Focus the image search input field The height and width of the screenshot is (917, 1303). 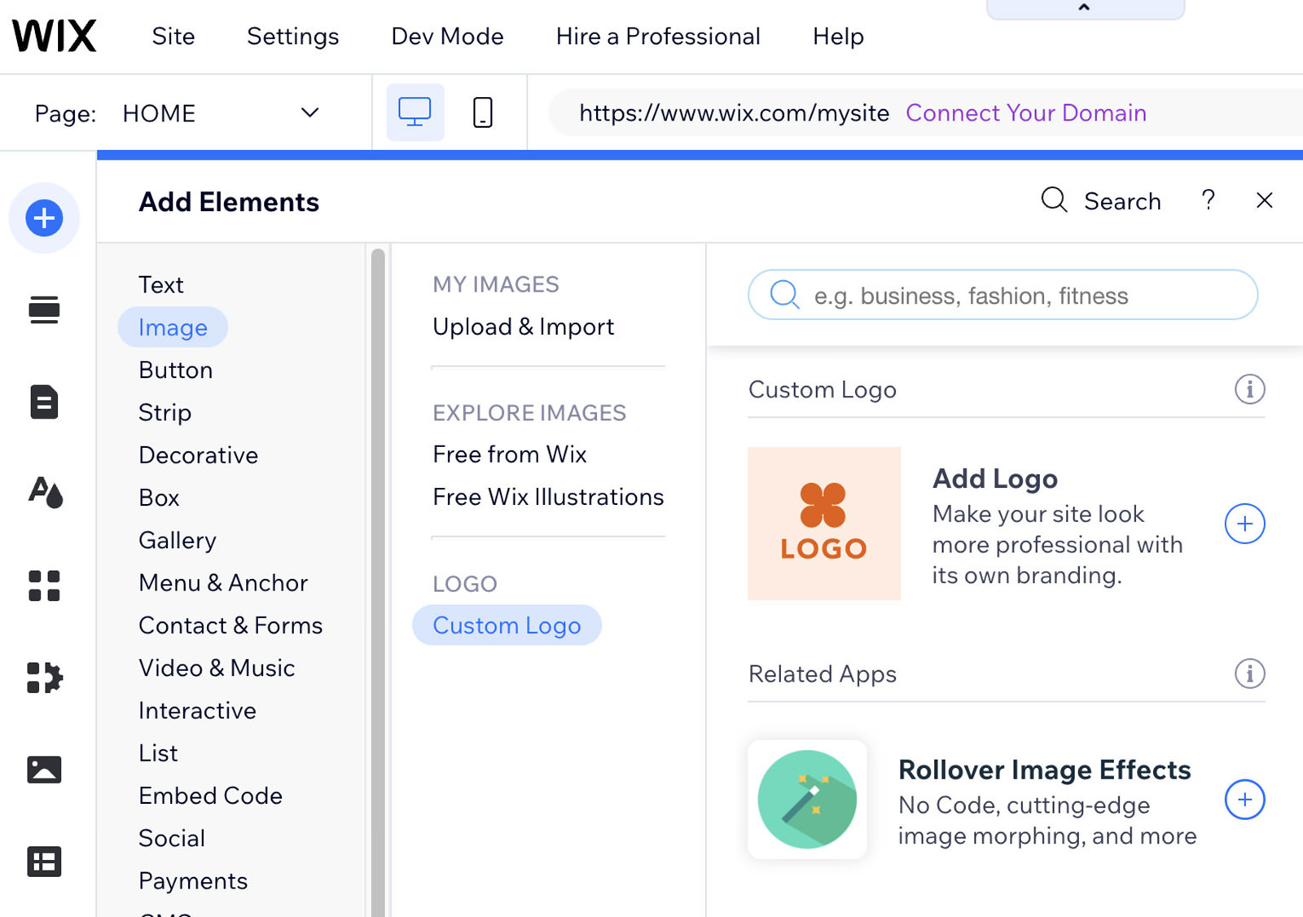click(x=1003, y=295)
